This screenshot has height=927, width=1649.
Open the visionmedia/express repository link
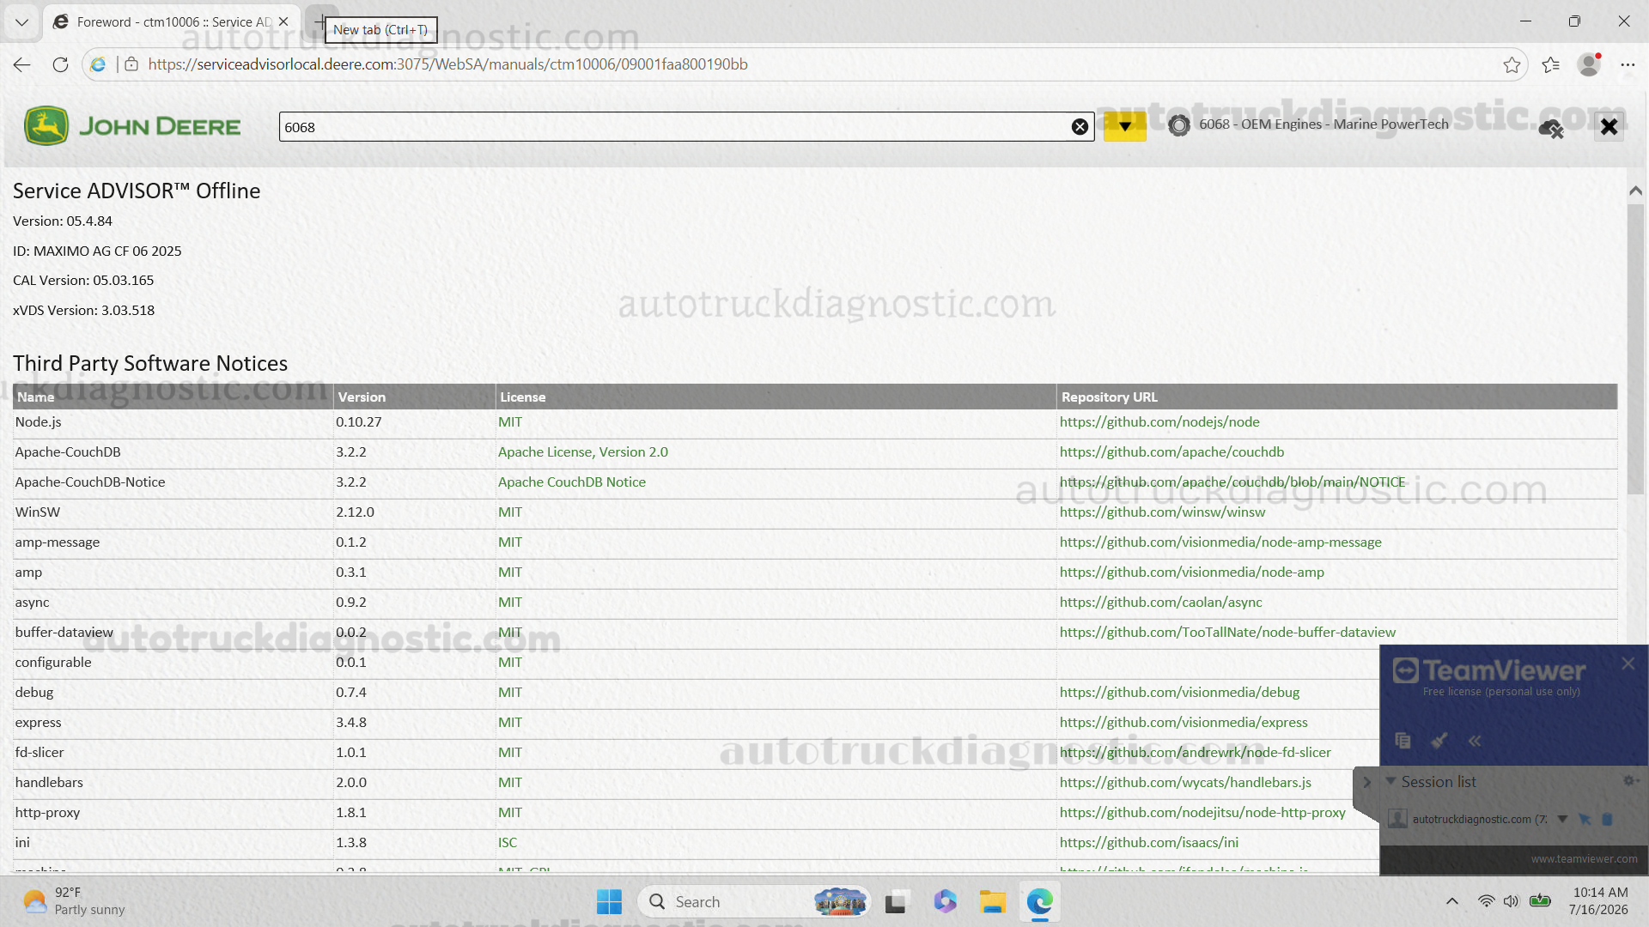(1184, 723)
